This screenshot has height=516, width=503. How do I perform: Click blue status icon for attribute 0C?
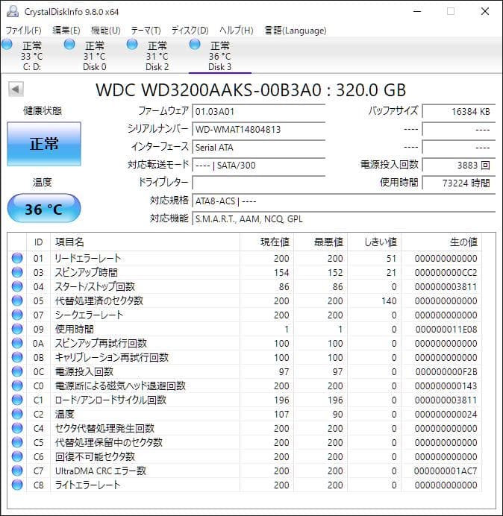[17, 371]
